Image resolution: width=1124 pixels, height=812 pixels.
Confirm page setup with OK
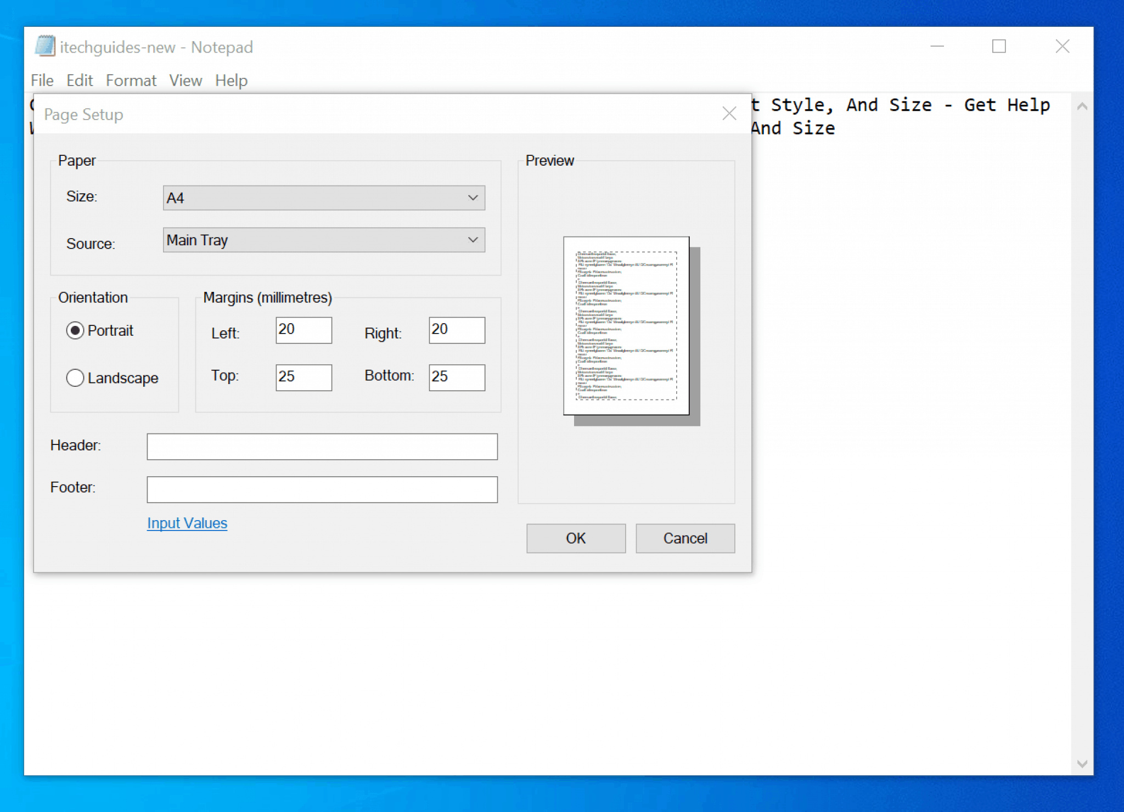[x=576, y=538]
